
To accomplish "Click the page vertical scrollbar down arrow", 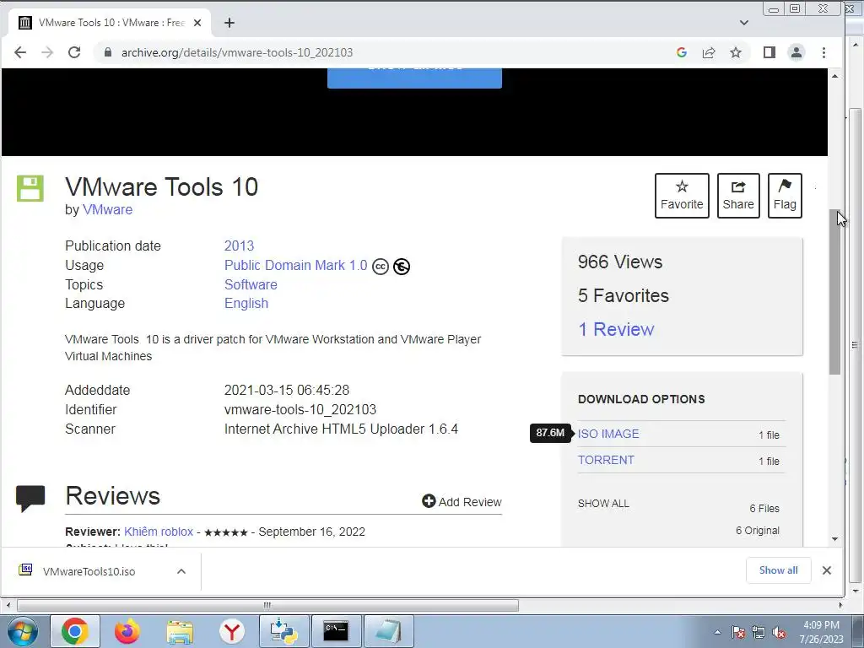I will point(834,539).
